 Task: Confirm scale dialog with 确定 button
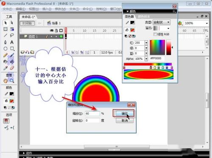pos(125,113)
